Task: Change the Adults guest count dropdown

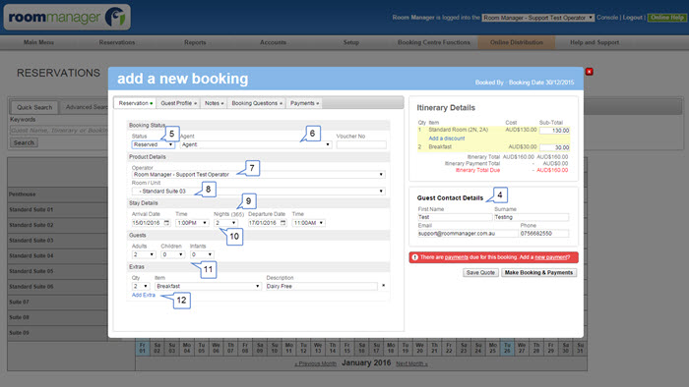Action: click(144, 254)
